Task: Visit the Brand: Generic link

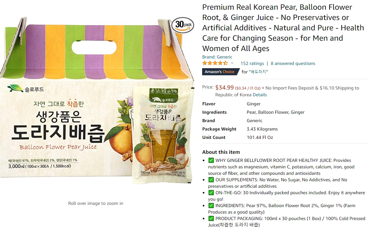Action: point(217,57)
